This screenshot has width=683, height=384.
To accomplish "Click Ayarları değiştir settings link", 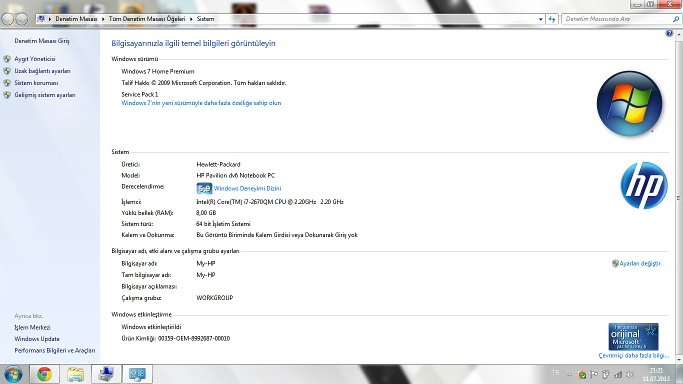I will pos(640,263).
